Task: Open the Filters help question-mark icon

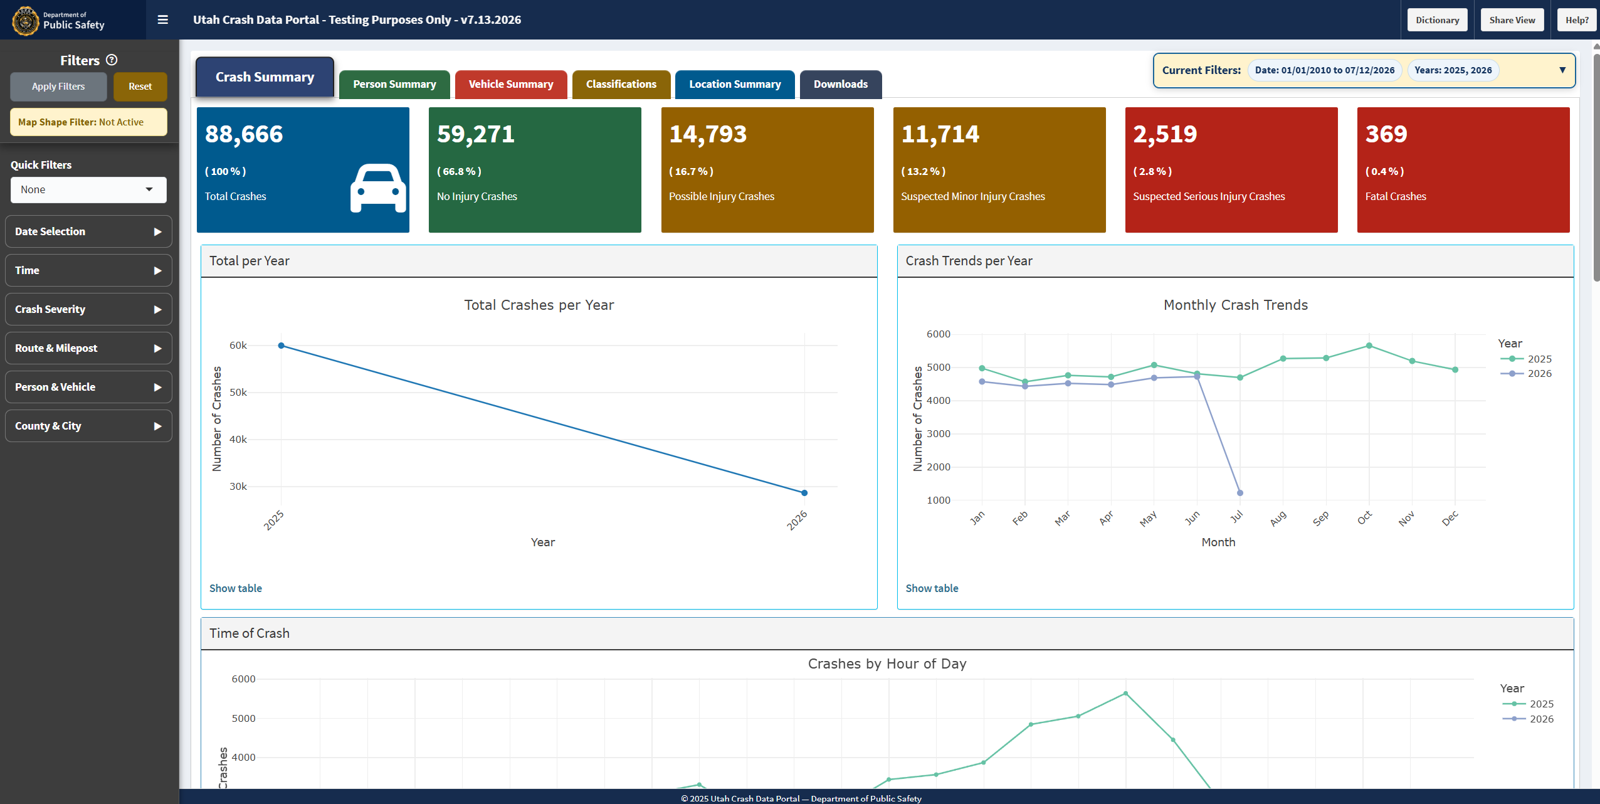Action: click(112, 60)
